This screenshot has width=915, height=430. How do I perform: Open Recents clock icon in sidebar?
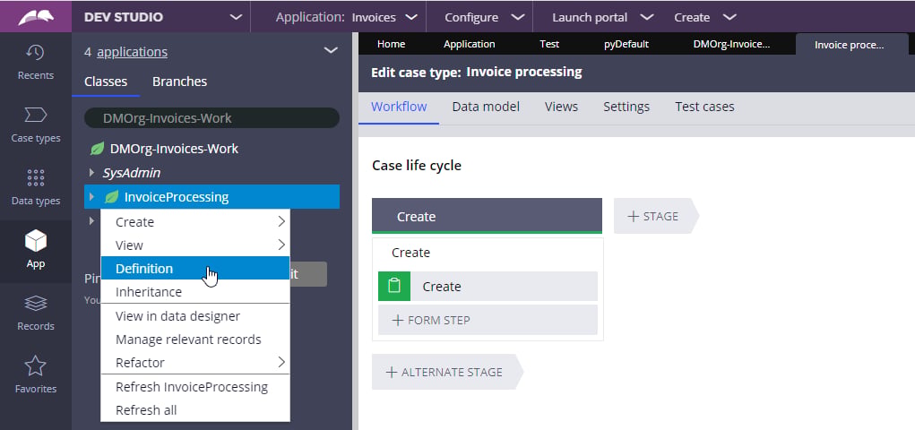point(36,53)
